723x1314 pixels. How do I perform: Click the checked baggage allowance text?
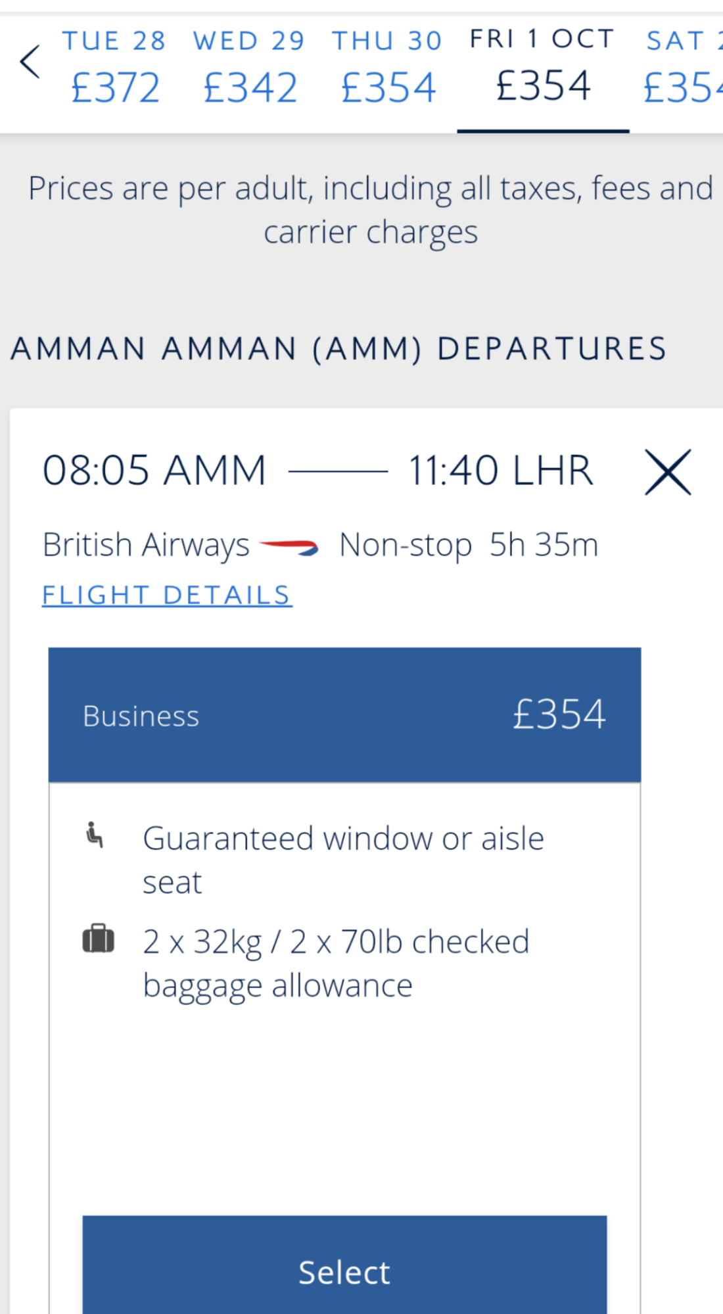tap(336, 963)
